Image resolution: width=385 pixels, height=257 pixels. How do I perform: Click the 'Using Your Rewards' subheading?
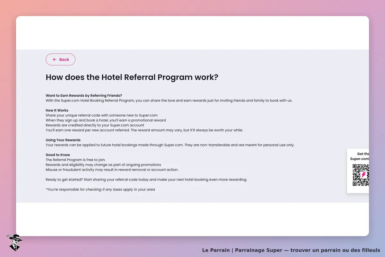(63, 140)
